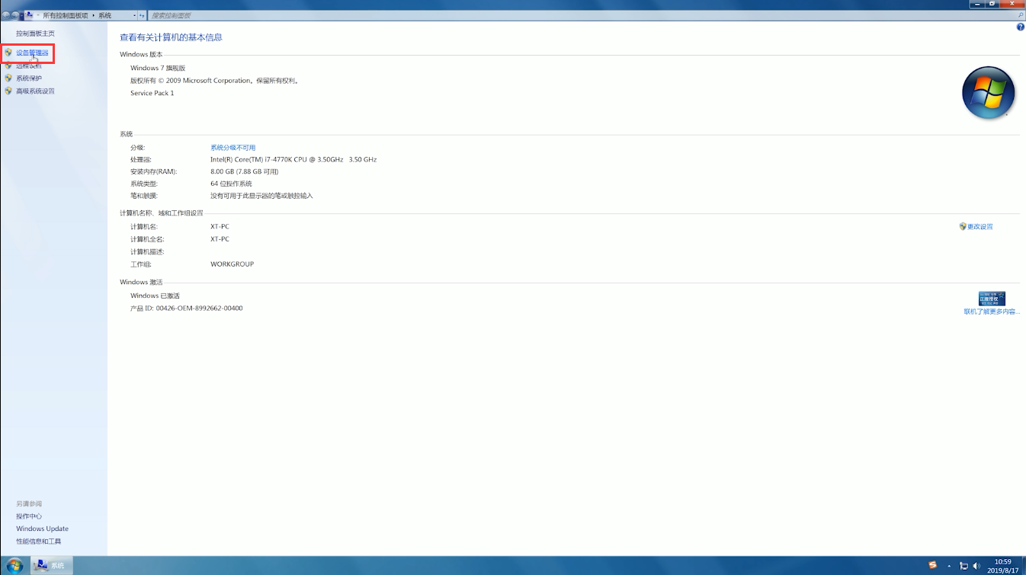The width and height of the screenshot is (1026, 575).
Task: Open Windows Update in the sidebar
Action: click(42, 529)
